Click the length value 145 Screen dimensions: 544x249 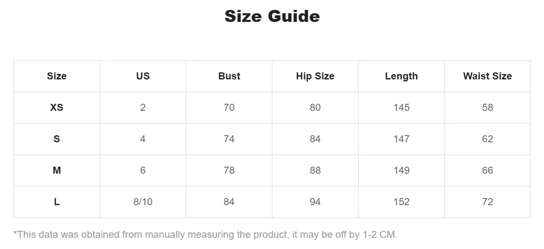point(401,108)
